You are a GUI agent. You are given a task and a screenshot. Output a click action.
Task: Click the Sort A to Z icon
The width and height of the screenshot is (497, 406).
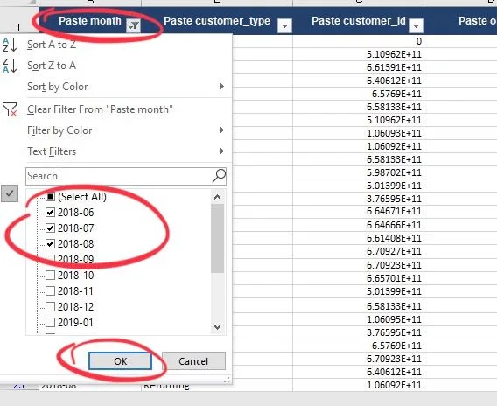[10, 45]
